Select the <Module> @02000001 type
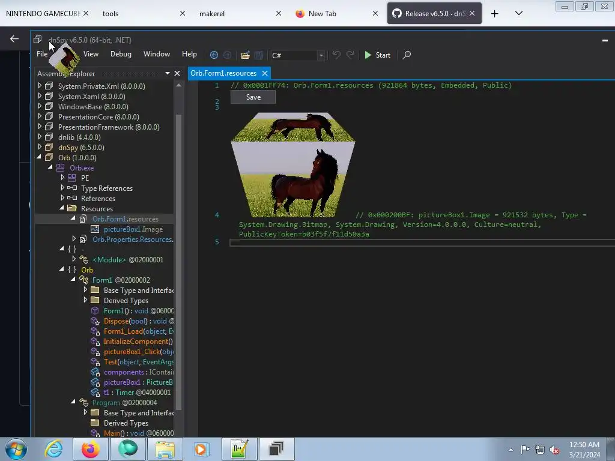This screenshot has width=615, height=461. click(x=128, y=259)
